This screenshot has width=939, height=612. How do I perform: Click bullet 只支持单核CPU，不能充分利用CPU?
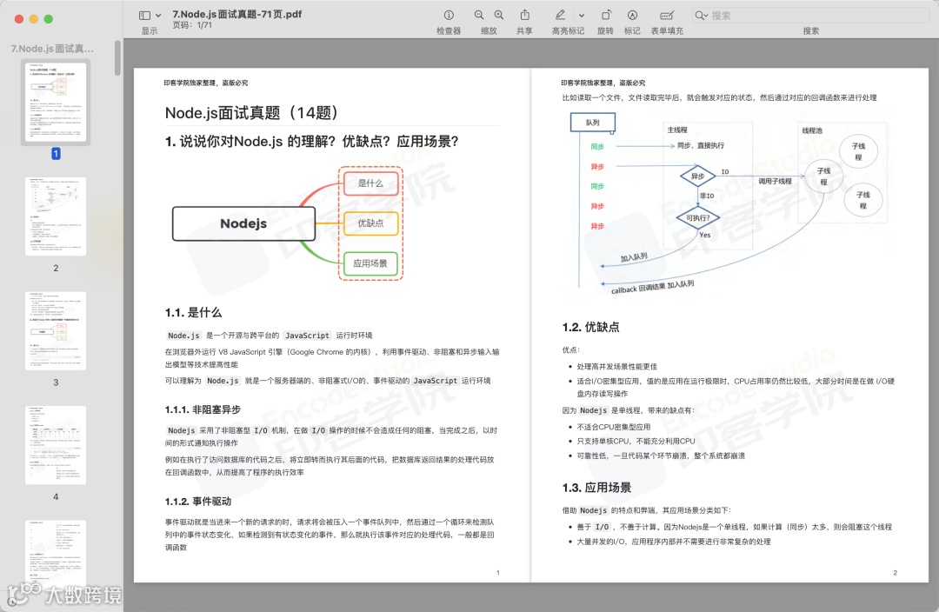636,442
